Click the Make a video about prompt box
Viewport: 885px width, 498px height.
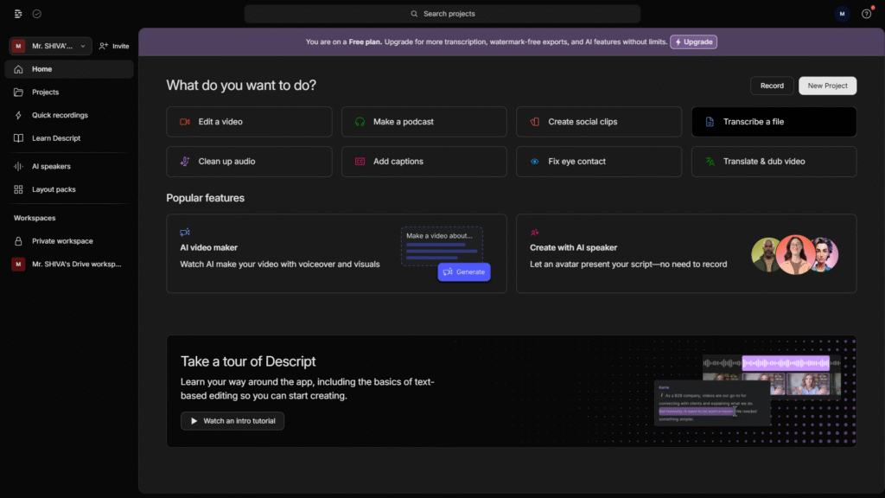click(442, 246)
